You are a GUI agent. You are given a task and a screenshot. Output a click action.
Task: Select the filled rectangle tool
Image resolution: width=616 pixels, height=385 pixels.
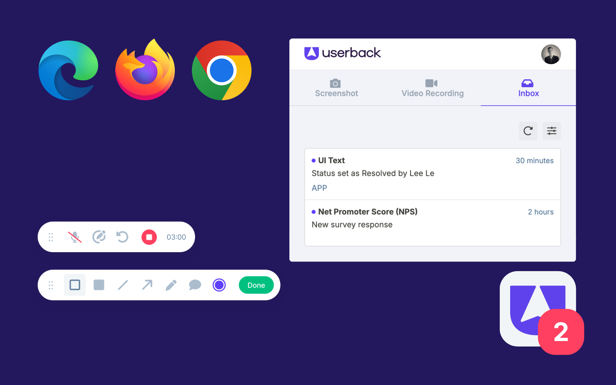coord(98,285)
